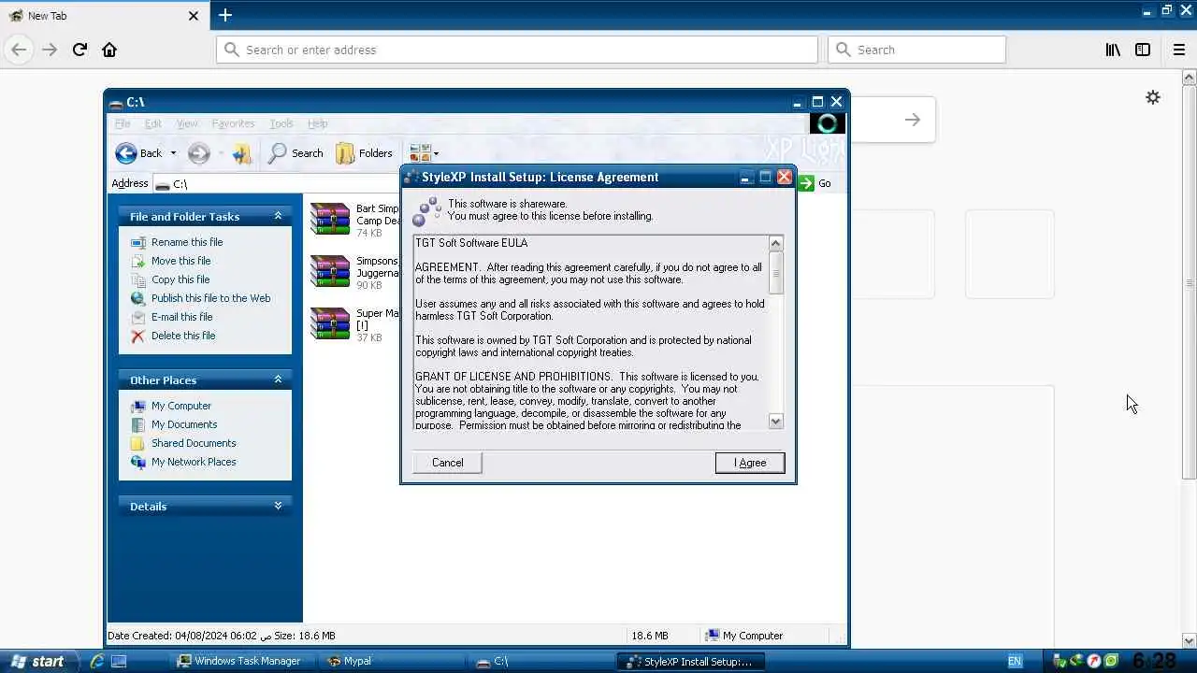Click the arrow in new tab search box
Image resolution: width=1197 pixels, height=673 pixels.
[x=913, y=120]
